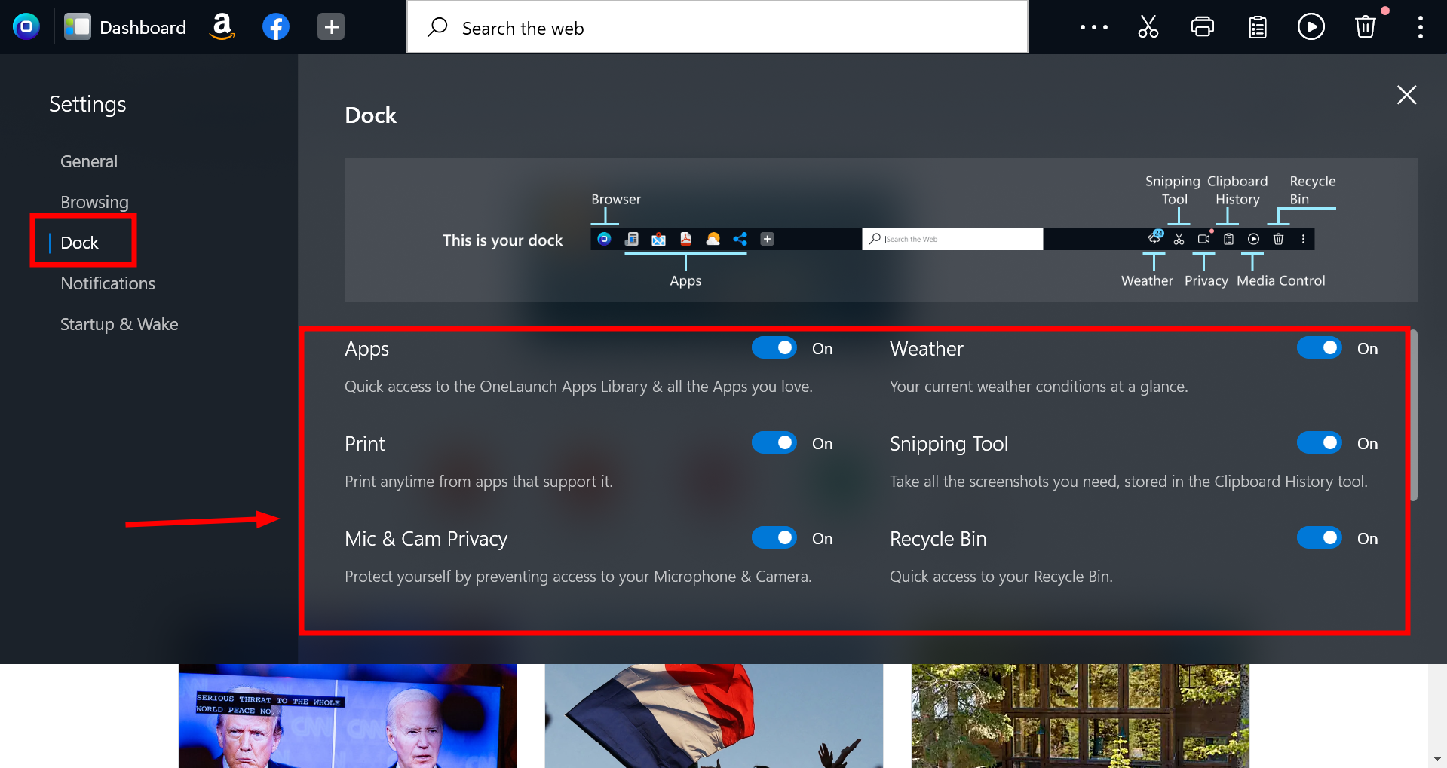The width and height of the screenshot is (1447, 768).
Task: Click the OneLaunch logo icon
Action: click(x=26, y=26)
